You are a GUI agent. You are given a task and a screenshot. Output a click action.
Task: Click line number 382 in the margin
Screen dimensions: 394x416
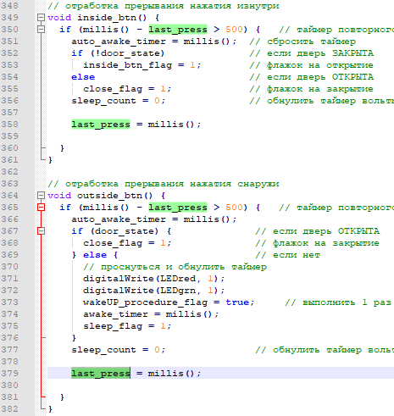pyautogui.click(x=10, y=409)
